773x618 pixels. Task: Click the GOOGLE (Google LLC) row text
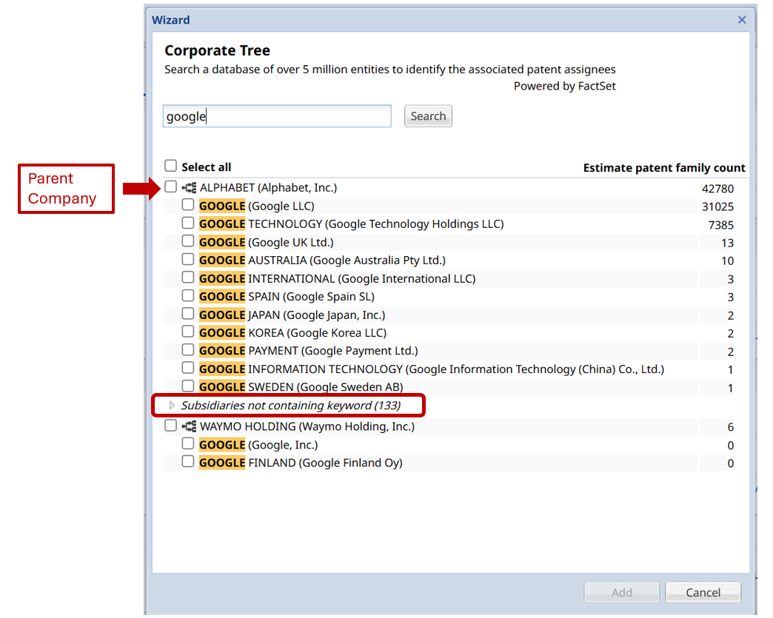[256, 206]
